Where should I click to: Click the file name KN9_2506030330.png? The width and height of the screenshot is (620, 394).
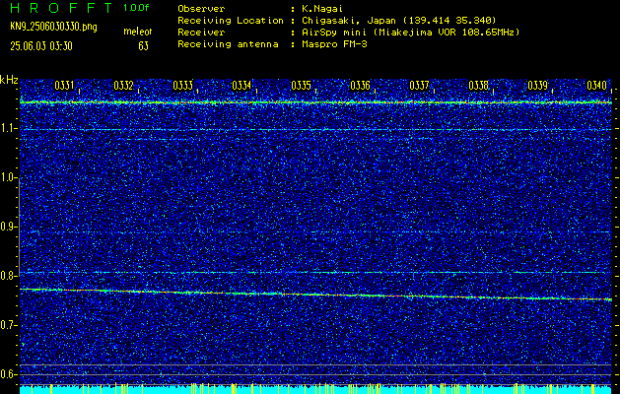pyautogui.click(x=53, y=27)
